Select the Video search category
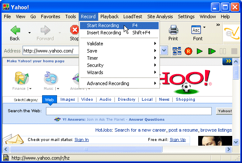 [x=87, y=99]
